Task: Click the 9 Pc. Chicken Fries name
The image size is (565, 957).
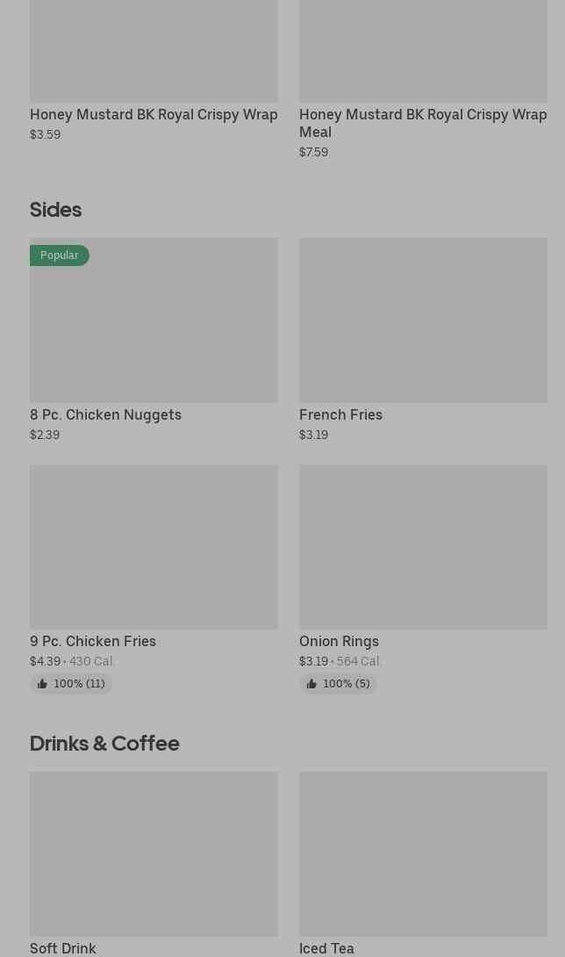Action: pyautogui.click(x=93, y=641)
